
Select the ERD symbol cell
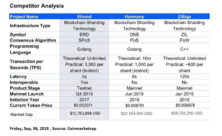[x=84, y=35]
